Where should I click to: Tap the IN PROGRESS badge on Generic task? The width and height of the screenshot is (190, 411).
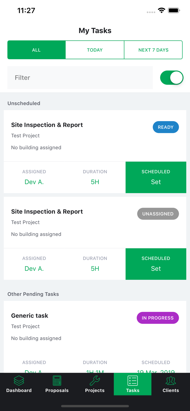tap(158, 318)
